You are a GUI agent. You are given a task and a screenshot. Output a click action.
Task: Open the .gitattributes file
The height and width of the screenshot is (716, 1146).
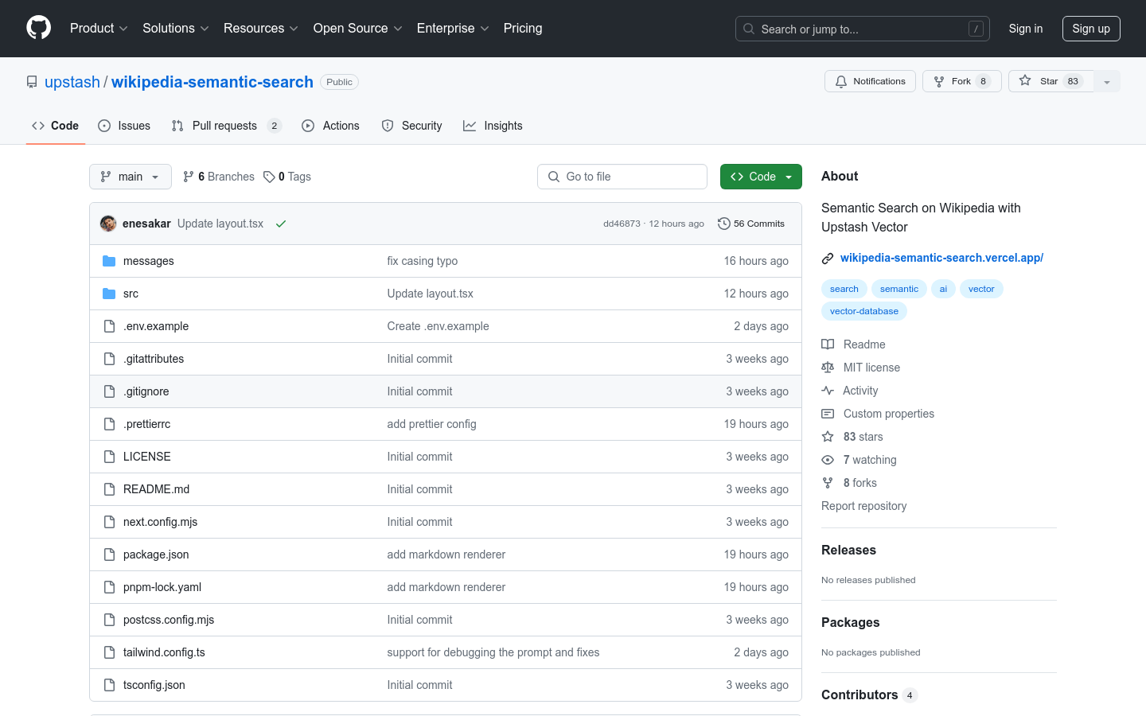pos(154,359)
